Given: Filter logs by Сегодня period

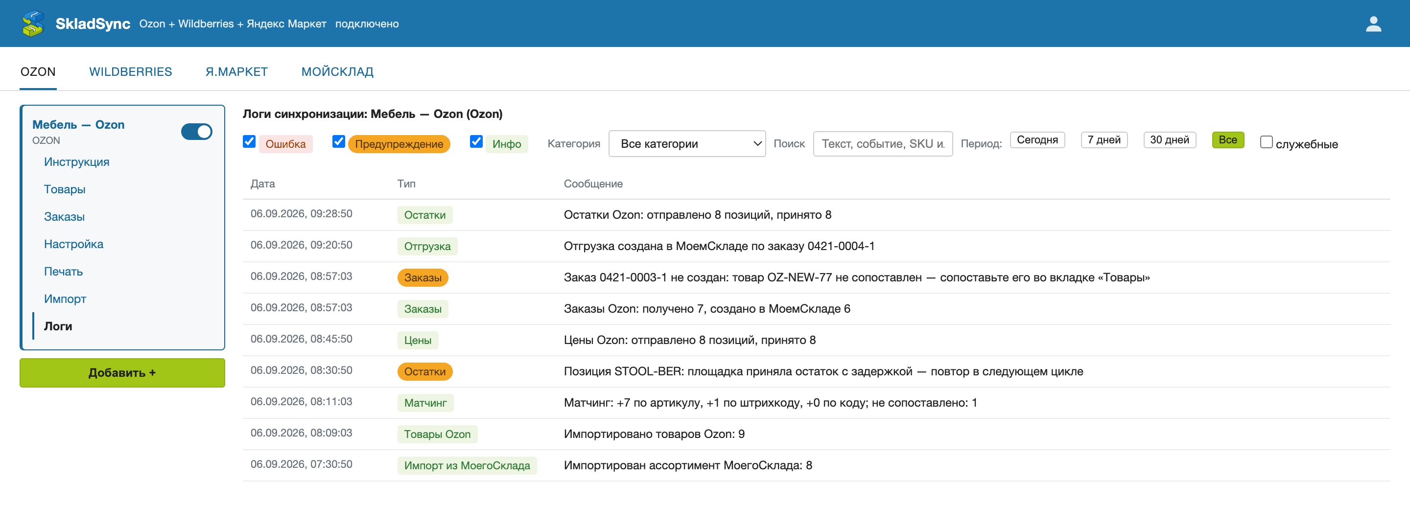Looking at the screenshot, I should coord(1037,140).
